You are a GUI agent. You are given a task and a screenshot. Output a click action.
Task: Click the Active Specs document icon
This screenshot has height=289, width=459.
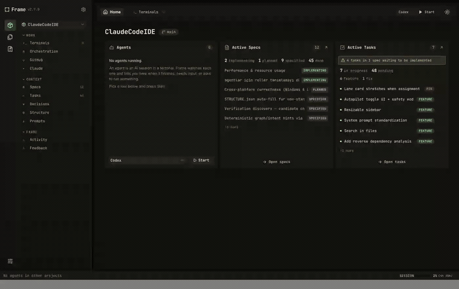pos(227,48)
